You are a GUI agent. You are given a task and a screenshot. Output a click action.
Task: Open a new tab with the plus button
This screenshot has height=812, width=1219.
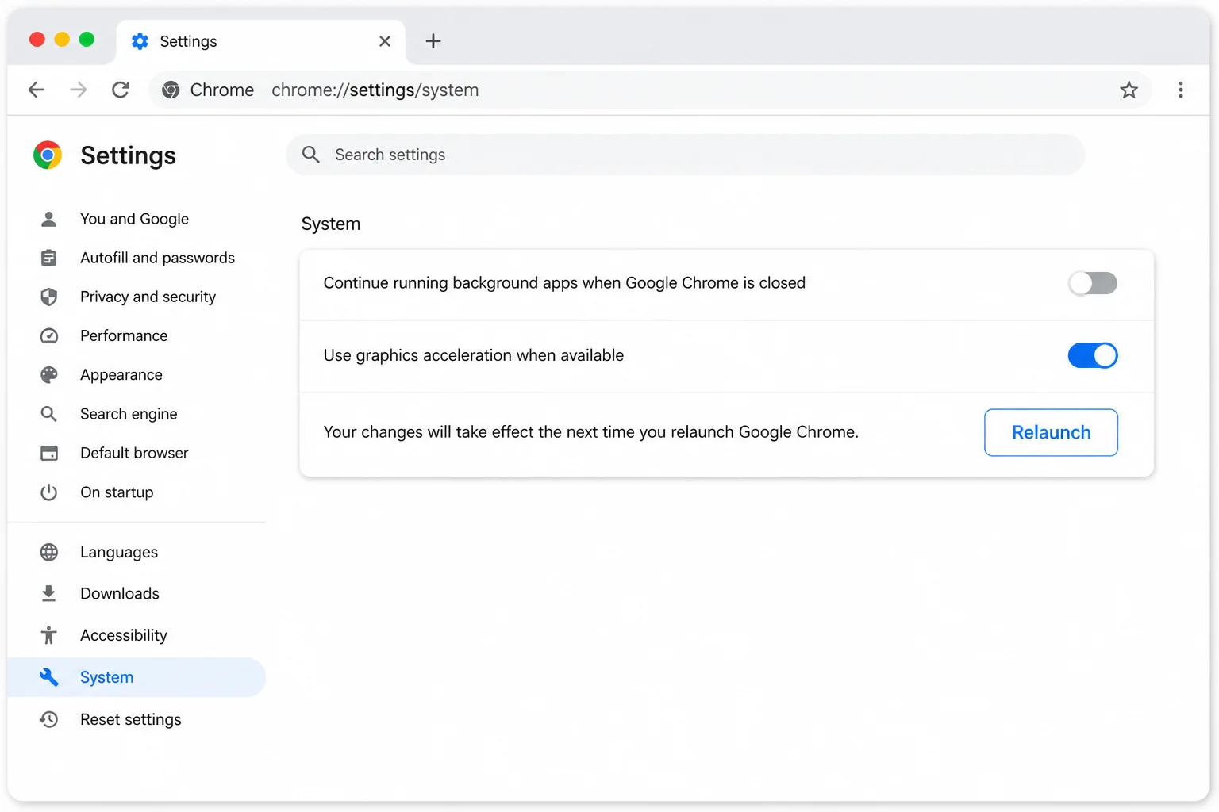[x=433, y=41]
